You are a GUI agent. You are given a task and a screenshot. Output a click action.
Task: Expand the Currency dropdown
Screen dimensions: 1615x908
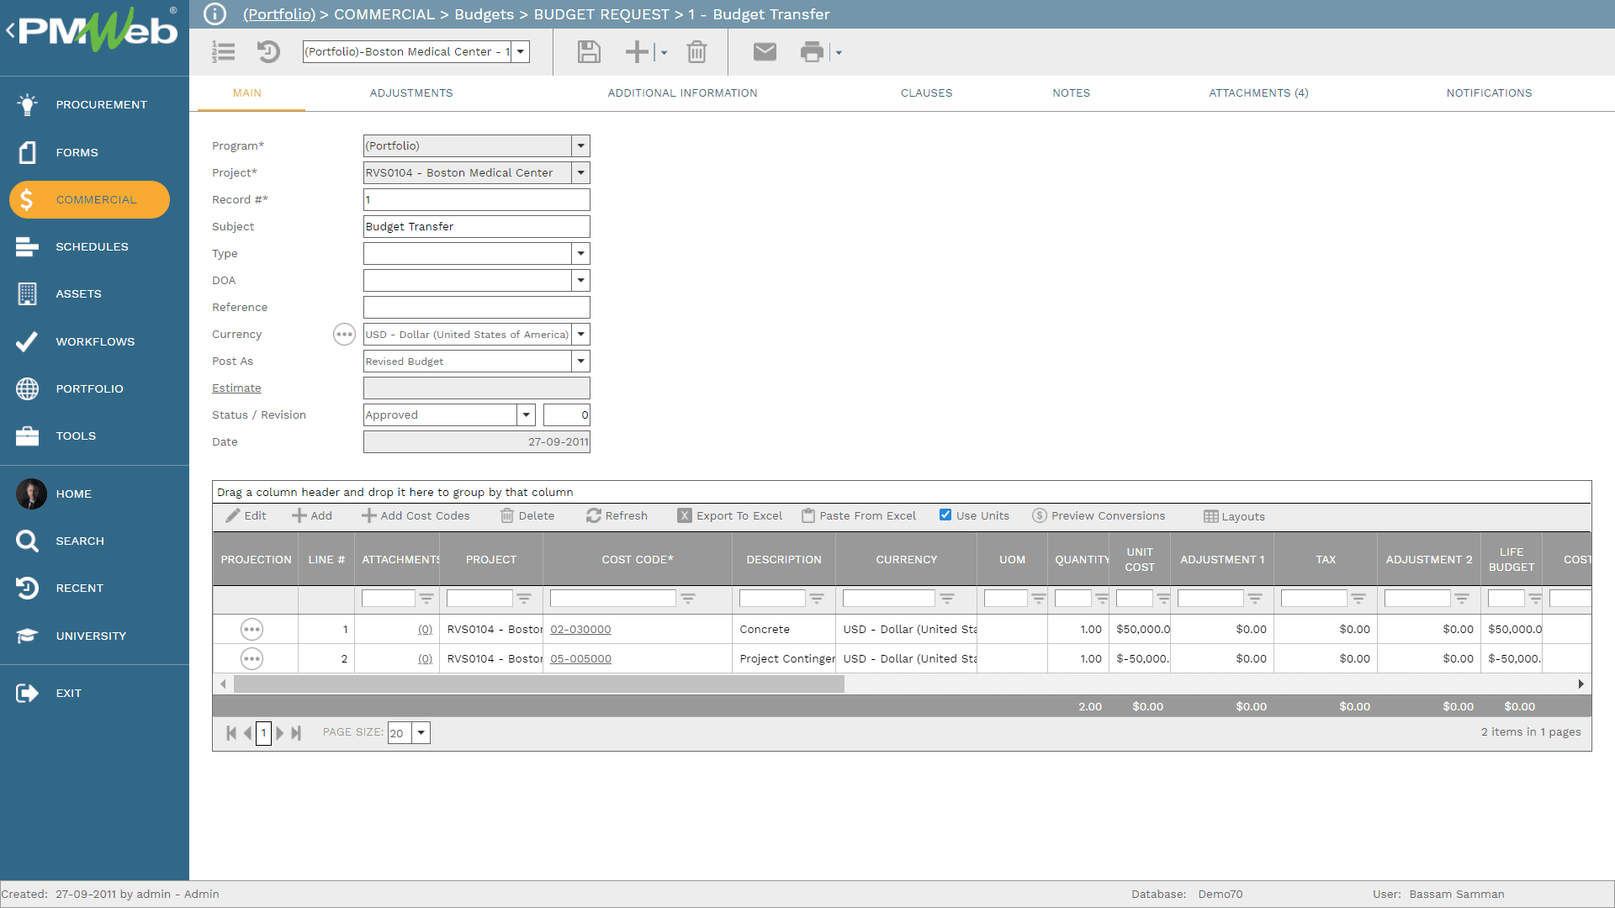click(580, 334)
